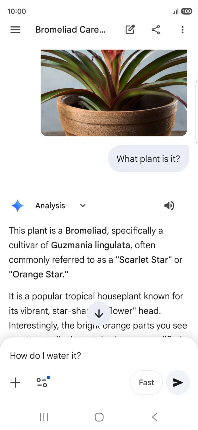Viewport: 198px width, 430px height.
Task: Open the three-dot more options menu
Action: (x=183, y=30)
